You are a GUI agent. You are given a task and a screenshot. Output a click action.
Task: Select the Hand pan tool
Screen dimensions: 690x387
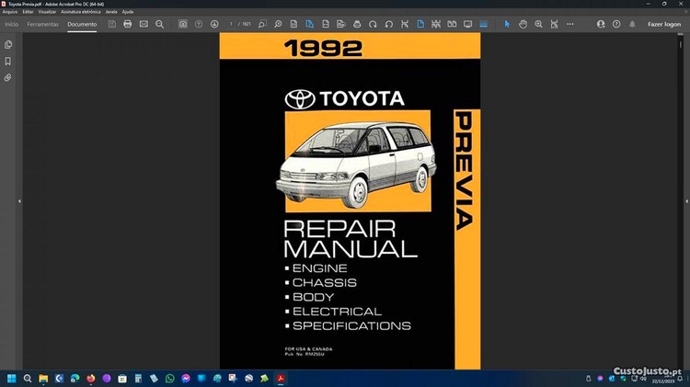(x=523, y=24)
